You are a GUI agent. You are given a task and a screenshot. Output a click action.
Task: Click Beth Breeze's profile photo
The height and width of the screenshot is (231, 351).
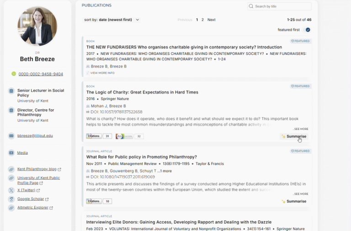pos(37,27)
